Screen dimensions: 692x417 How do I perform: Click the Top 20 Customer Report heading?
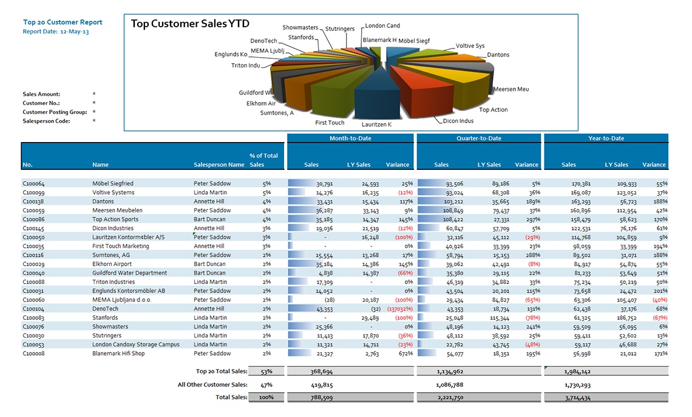[63, 22]
